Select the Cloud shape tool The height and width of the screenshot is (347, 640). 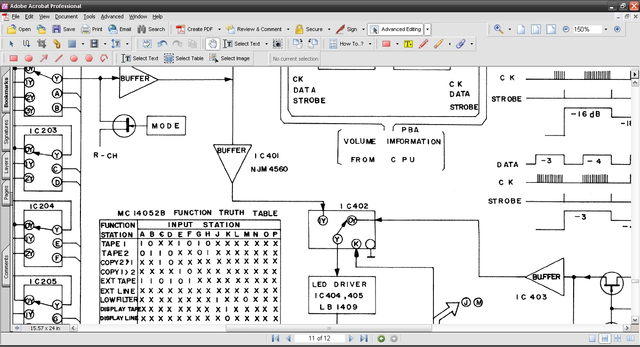pyautogui.click(x=74, y=58)
